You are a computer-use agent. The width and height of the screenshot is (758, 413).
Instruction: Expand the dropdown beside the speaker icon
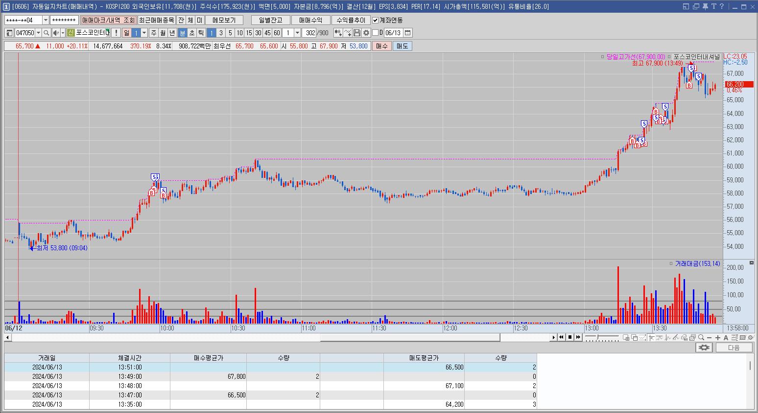point(63,33)
